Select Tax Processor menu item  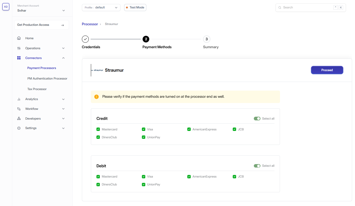click(37, 89)
